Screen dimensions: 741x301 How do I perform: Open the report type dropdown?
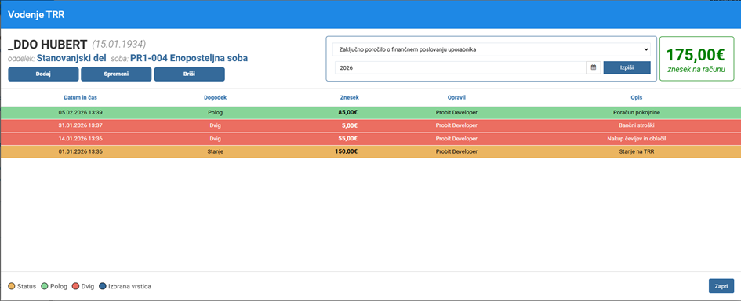point(492,49)
